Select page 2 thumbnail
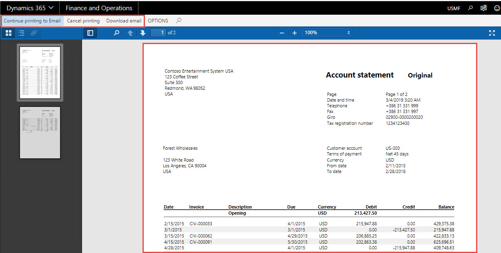Screen dimensions: 501x253 click(40, 133)
